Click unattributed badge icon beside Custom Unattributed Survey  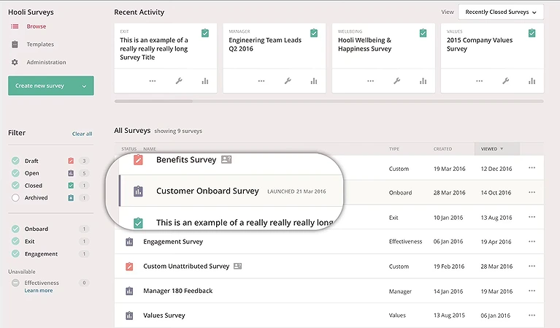(237, 266)
